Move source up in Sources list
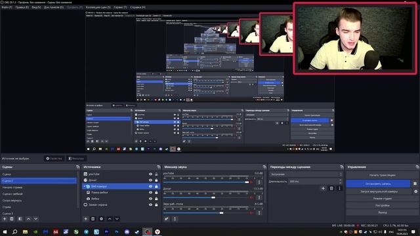This screenshot has width=420, height=236. coord(110,219)
